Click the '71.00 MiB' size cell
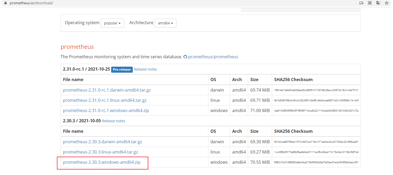393x175 pixels. point(260,110)
